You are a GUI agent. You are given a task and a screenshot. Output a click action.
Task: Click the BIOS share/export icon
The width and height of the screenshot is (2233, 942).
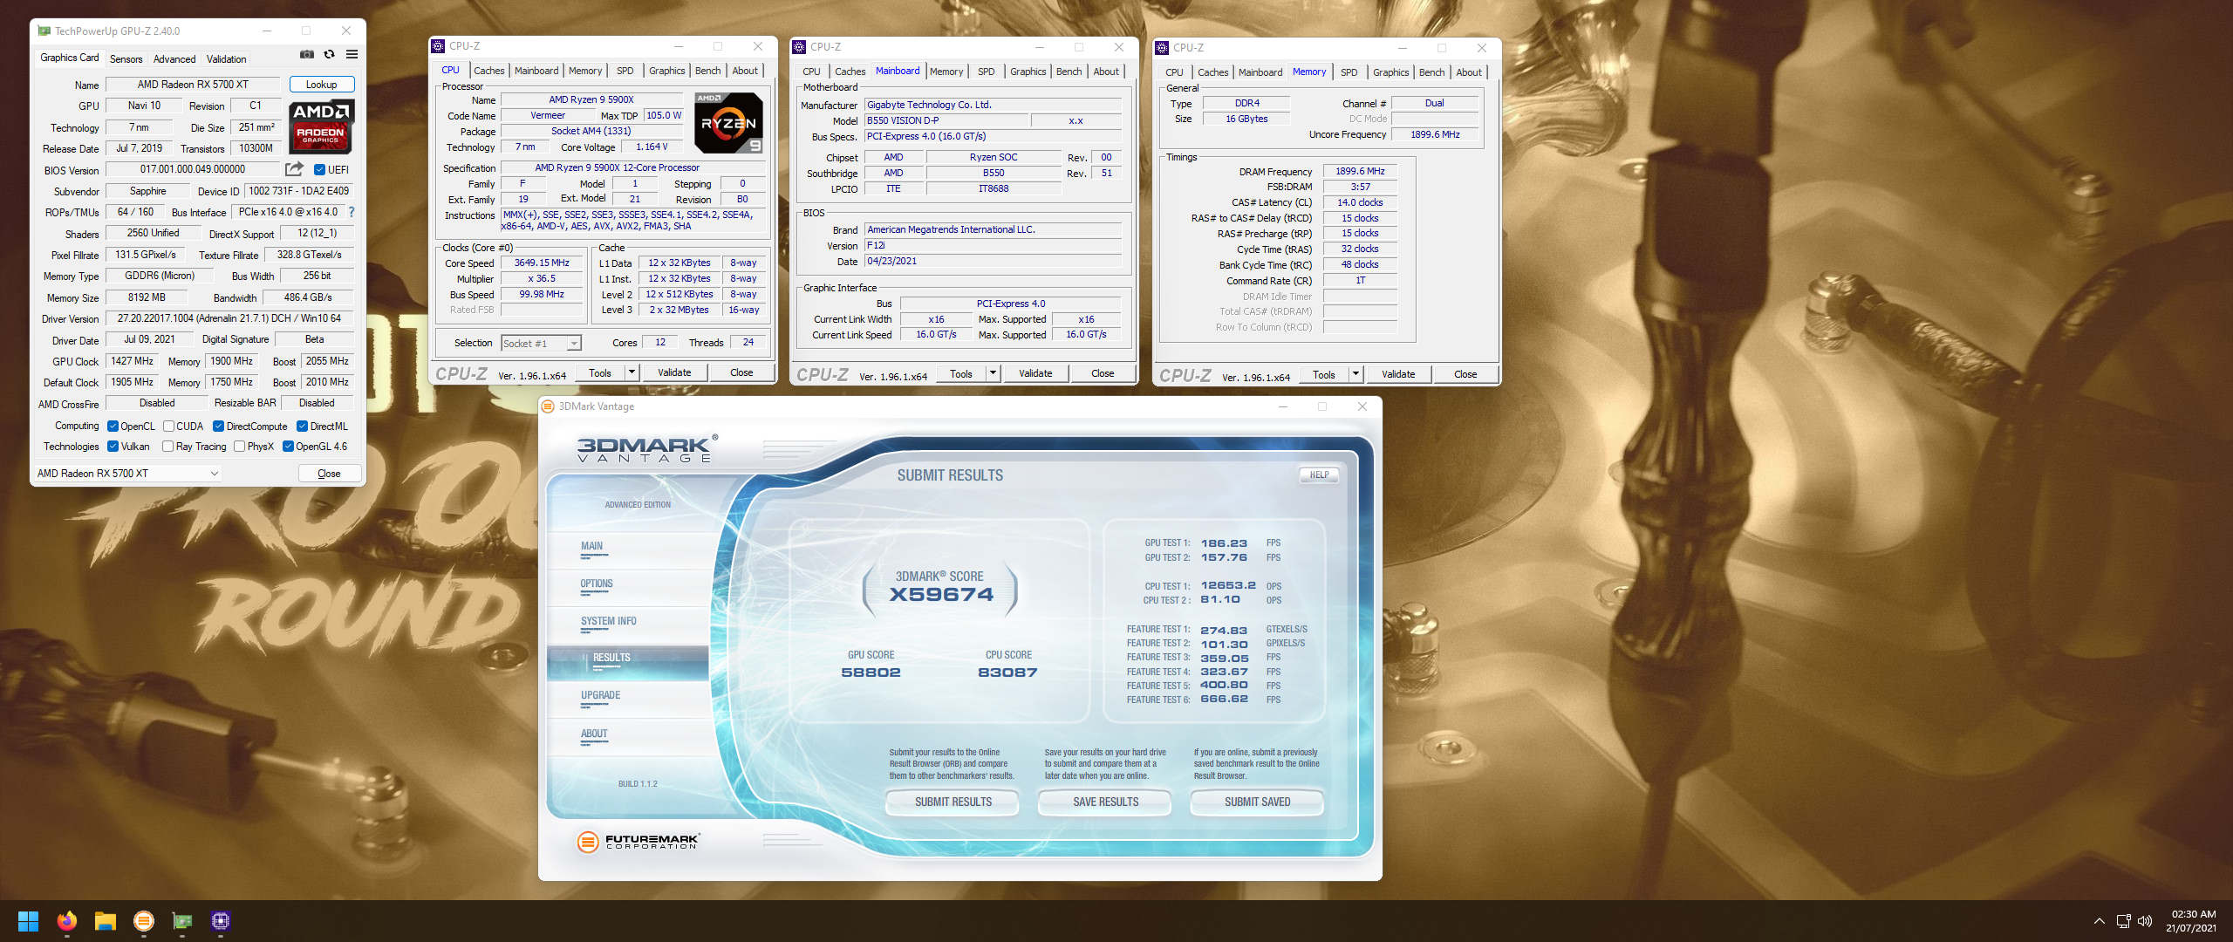tap(295, 169)
